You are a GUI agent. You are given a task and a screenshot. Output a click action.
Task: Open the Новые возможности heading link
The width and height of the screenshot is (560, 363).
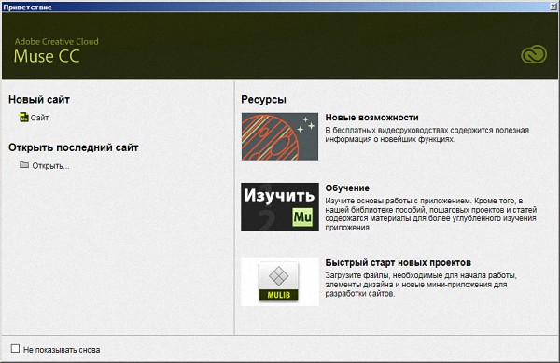371,118
